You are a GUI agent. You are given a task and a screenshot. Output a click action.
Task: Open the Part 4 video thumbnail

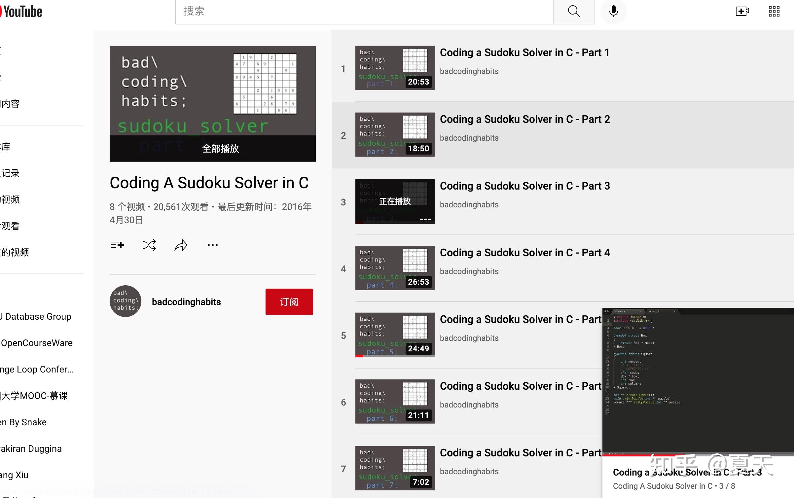pos(395,268)
